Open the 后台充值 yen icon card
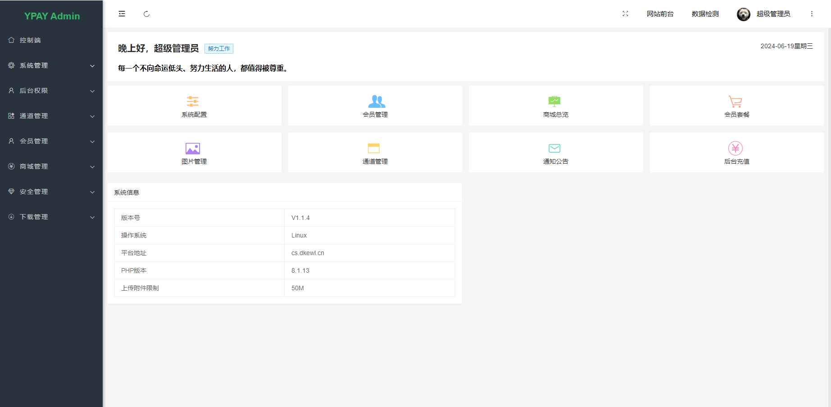Image resolution: width=831 pixels, height=407 pixels. [735, 148]
